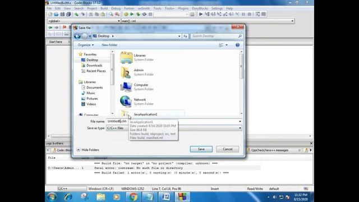Screen dimensions: 359x202
Task: Click the New file icon in Code::Blocks toolbar
Action: (x=50, y=14)
